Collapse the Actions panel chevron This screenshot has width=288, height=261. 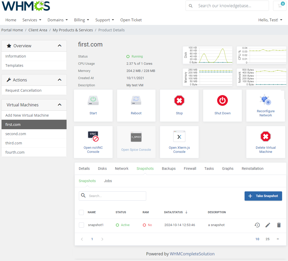click(60, 80)
